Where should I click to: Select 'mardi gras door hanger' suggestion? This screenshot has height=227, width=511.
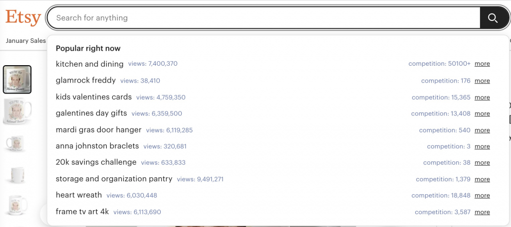99,130
